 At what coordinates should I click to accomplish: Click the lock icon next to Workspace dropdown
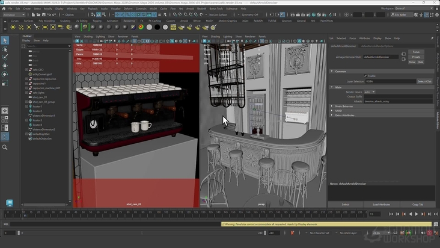click(x=437, y=8)
